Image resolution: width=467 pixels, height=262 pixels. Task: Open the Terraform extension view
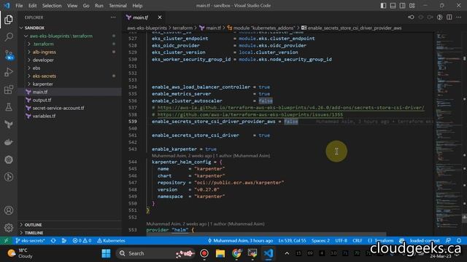coord(9,124)
